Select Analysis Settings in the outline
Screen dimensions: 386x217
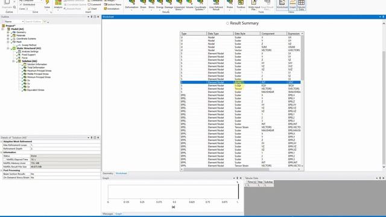click(x=30, y=51)
